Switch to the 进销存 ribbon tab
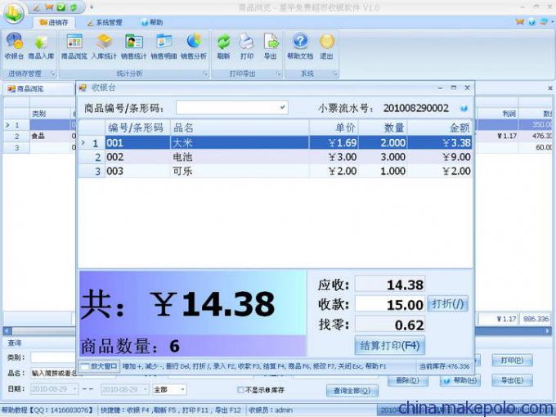 (54, 22)
